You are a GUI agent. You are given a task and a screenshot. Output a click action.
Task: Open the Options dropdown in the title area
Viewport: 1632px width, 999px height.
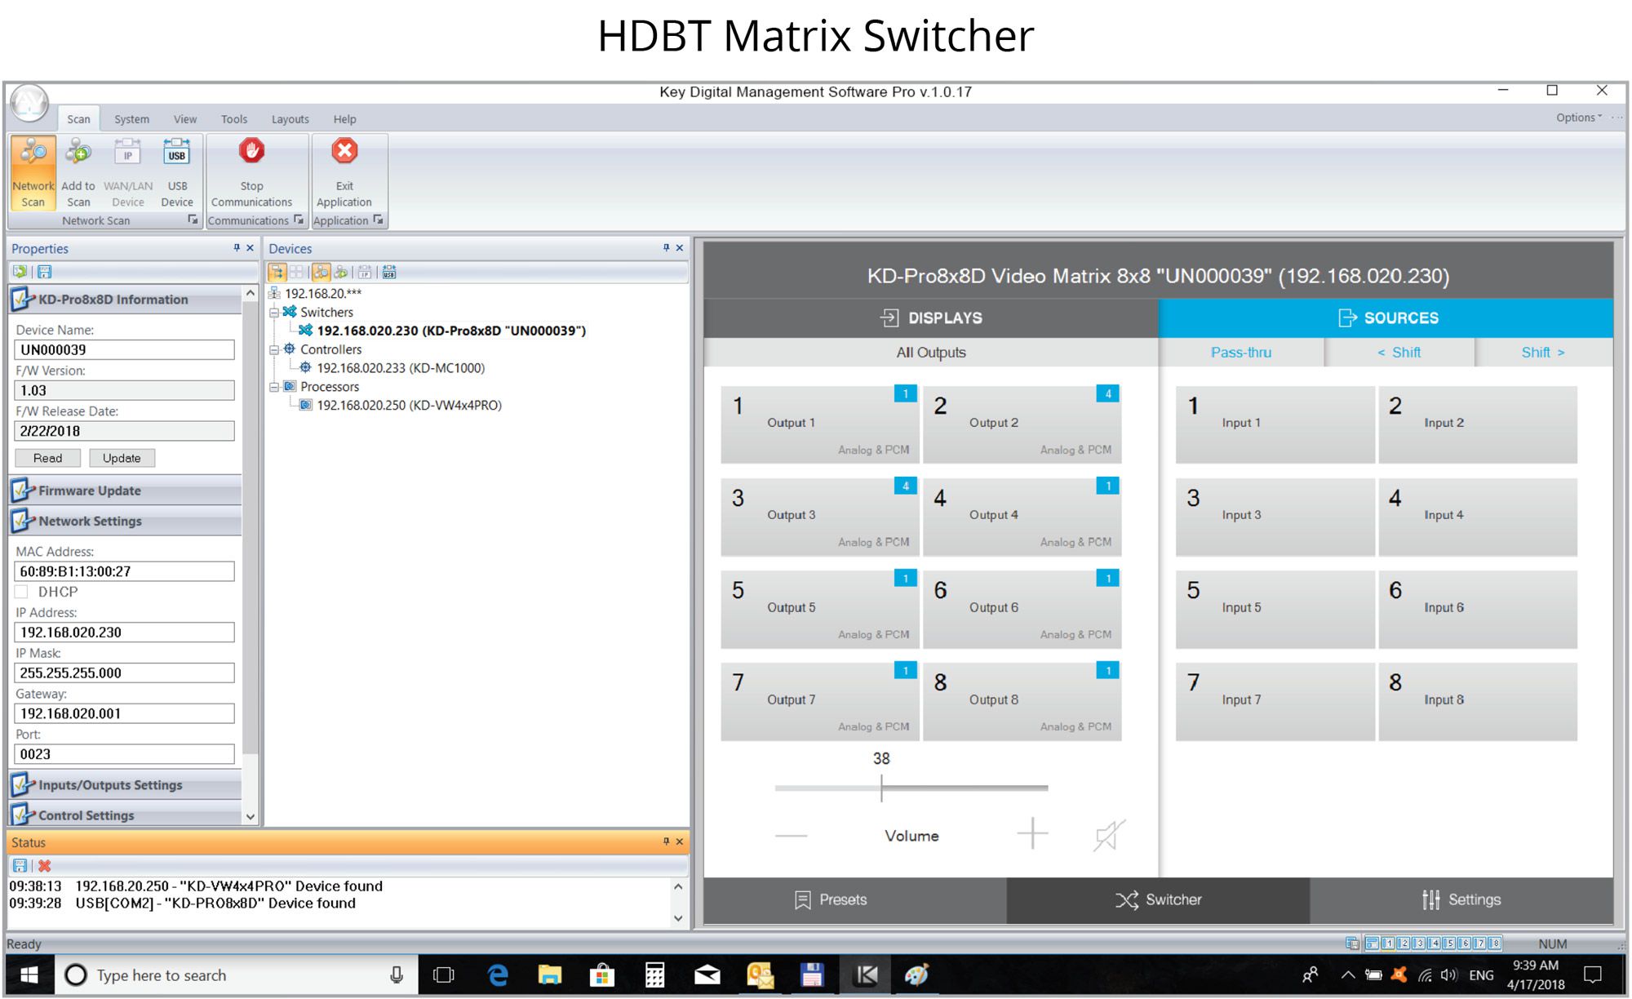(1578, 118)
